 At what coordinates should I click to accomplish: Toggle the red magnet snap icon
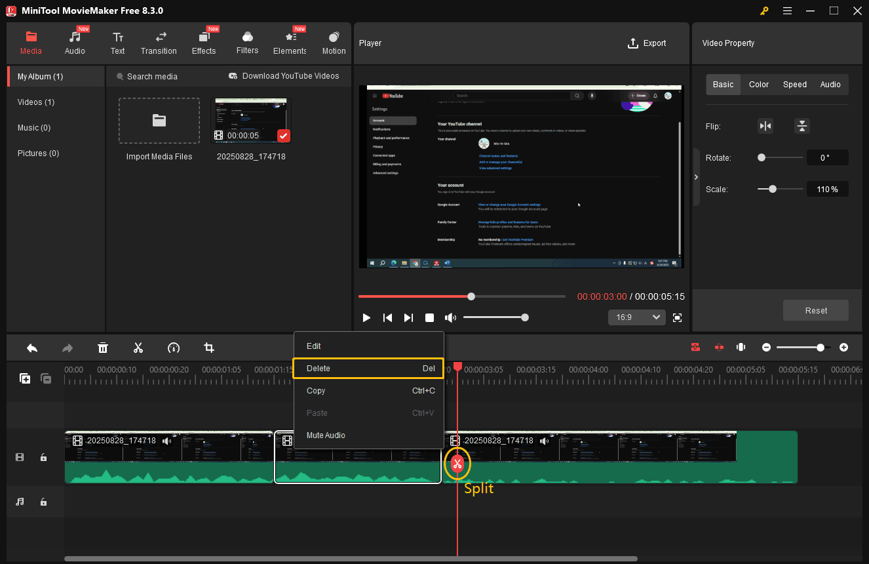click(x=695, y=348)
